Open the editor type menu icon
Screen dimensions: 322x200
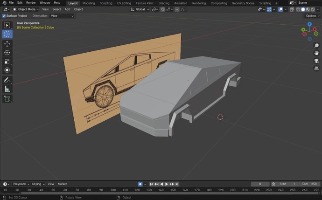click(x=7, y=9)
